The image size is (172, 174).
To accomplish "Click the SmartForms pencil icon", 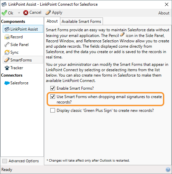I will click(x=7, y=60).
